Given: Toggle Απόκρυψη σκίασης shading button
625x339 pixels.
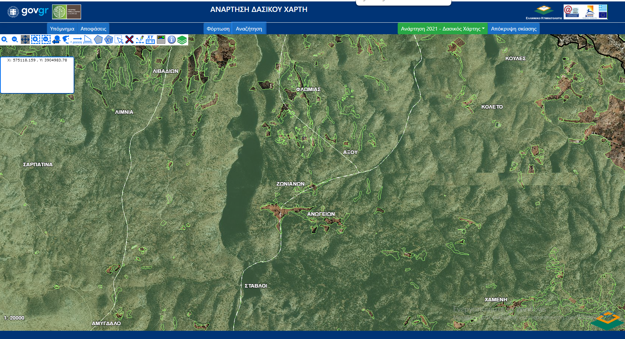Looking at the screenshot, I should 513,29.
